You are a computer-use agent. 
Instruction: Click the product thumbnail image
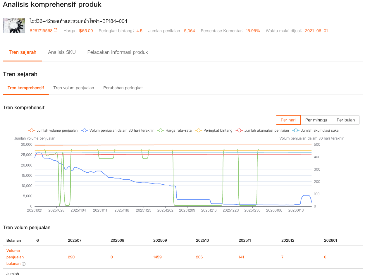click(14, 26)
